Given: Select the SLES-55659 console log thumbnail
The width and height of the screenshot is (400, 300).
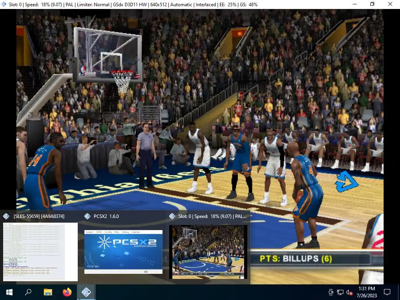Looking at the screenshot, I should 40,252.
